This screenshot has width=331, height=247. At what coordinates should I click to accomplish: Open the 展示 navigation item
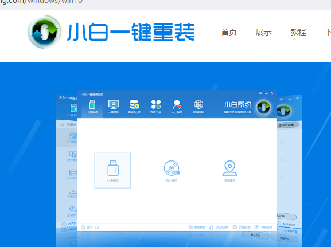point(263,32)
